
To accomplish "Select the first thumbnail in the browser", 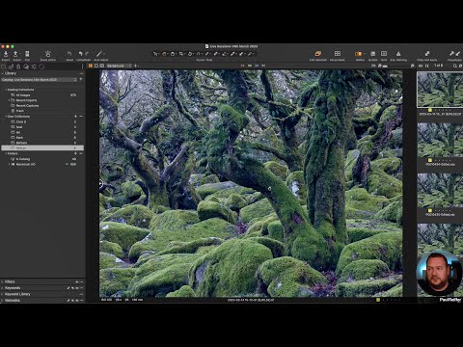I will coord(440,90).
